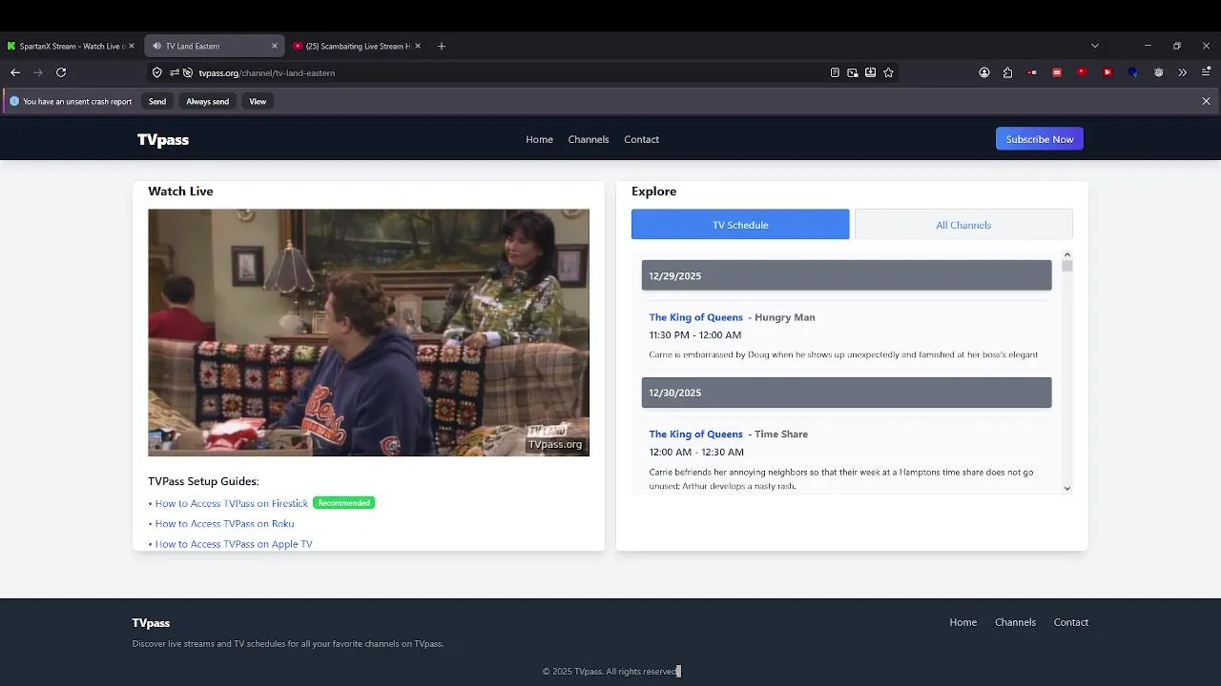Open Channels in the footer links

(x=1015, y=622)
